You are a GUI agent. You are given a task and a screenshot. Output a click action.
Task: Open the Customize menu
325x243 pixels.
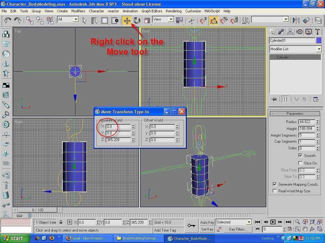[193, 11]
